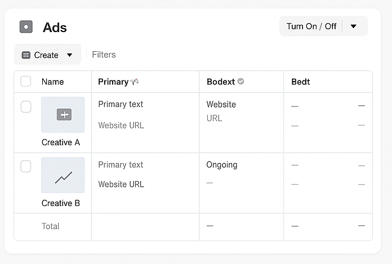Click the megaphone icon next to Primary header
Image resolution: width=392 pixels, height=264 pixels.
tap(134, 82)
